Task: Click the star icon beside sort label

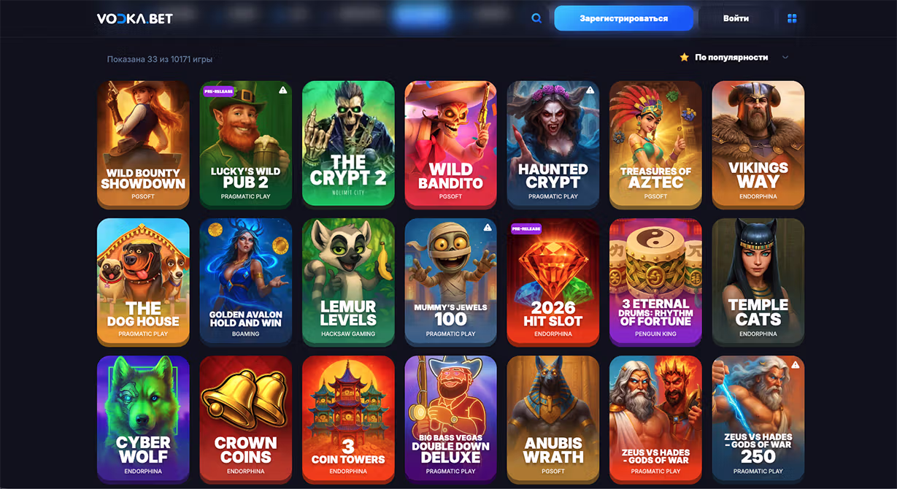Action: coord(684,57)
